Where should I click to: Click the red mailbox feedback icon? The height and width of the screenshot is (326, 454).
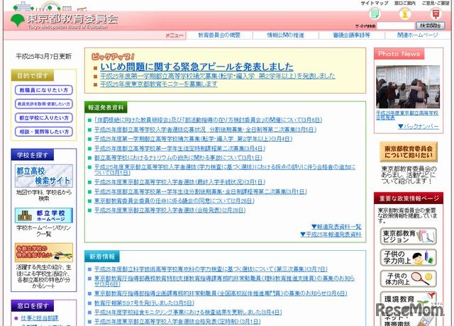pos(436,13)
